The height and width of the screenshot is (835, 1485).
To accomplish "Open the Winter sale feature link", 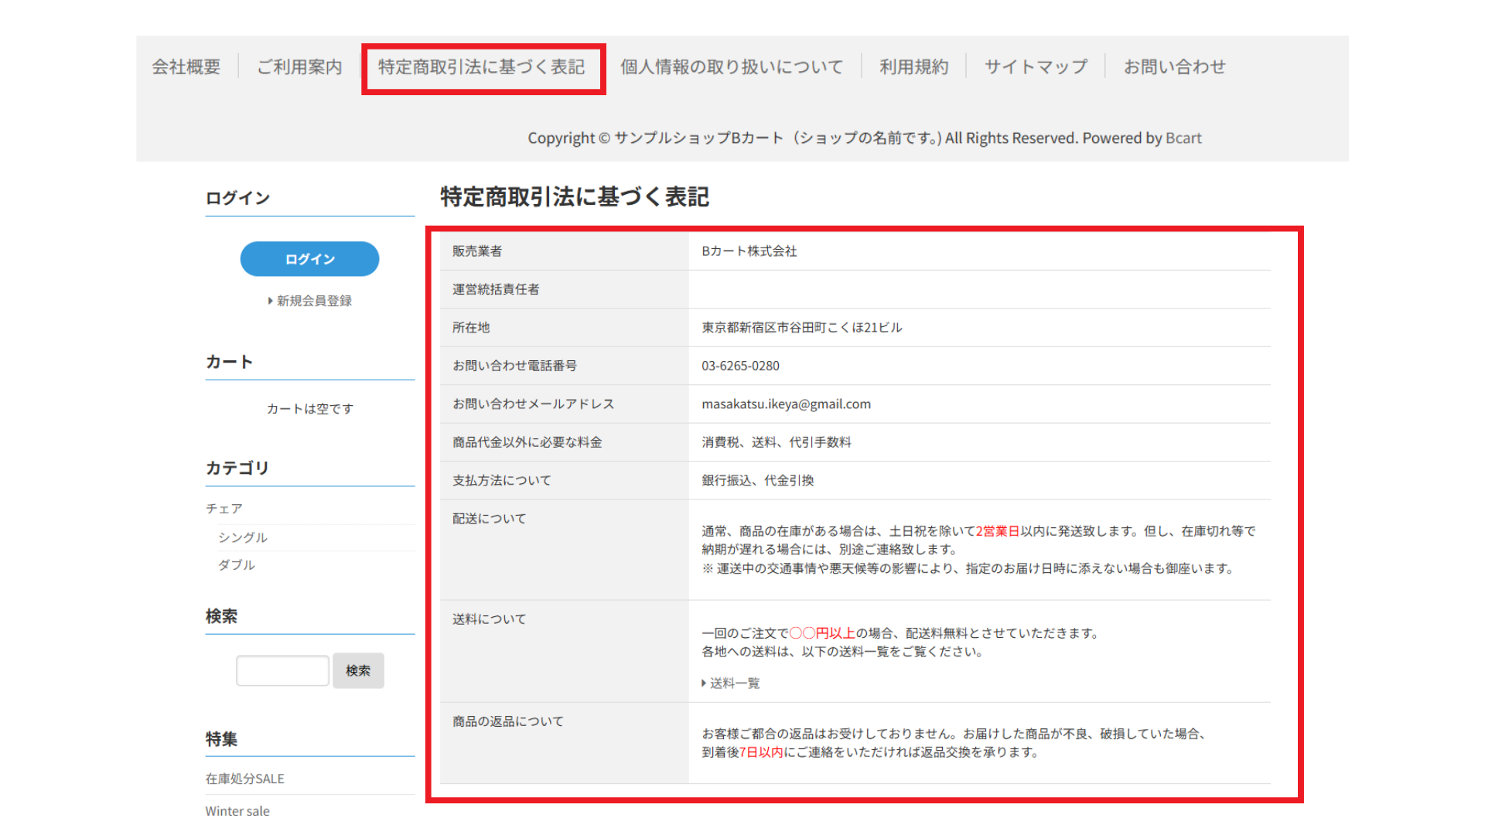I will 237,811.
